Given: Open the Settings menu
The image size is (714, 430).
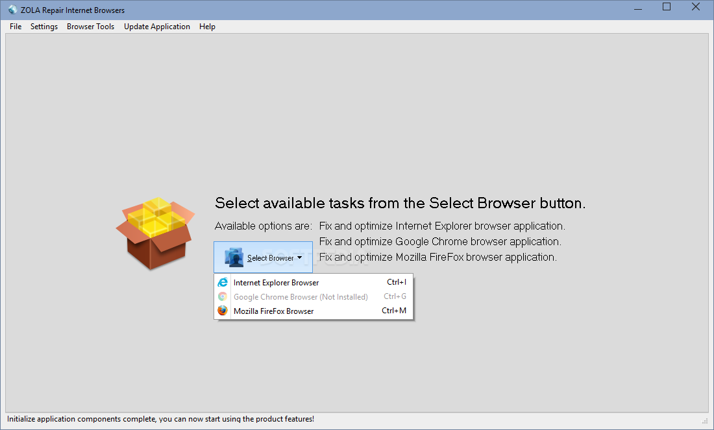Looking at the screenshot, I should (44, 27).
